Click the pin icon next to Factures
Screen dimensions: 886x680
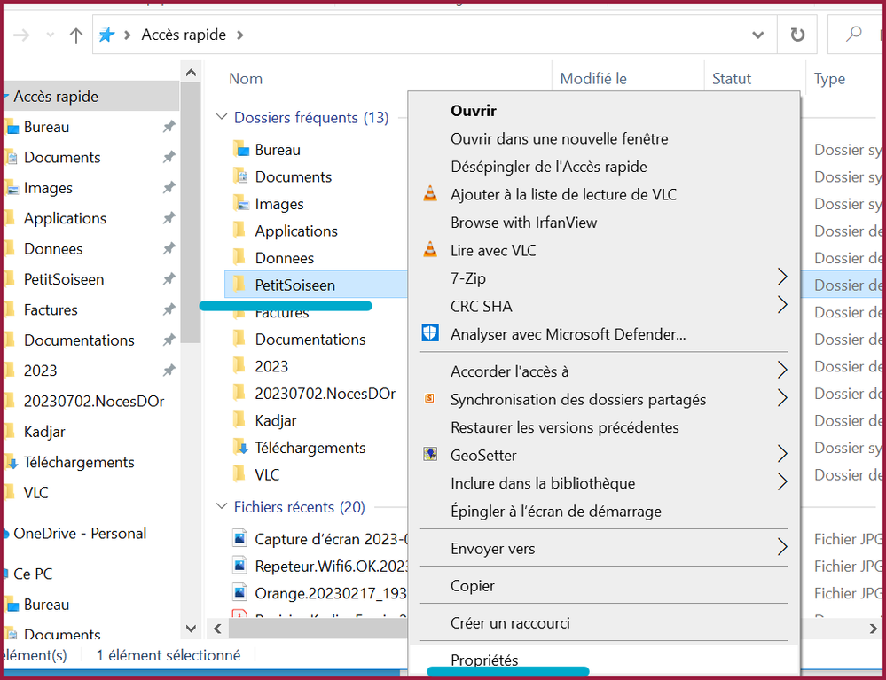coord(169,309)
